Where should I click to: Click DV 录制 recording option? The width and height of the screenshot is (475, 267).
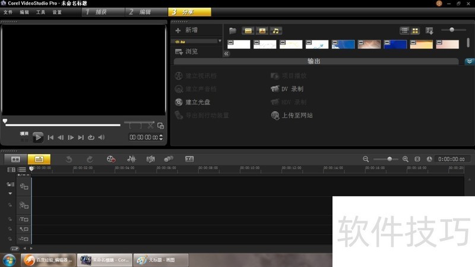click(287, 88)
